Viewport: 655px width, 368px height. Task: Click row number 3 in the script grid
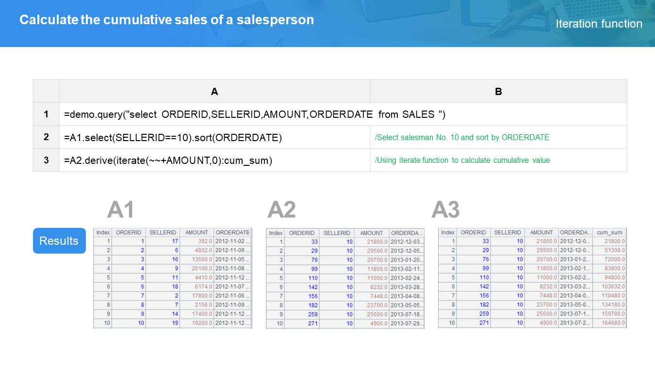point(46,160)
